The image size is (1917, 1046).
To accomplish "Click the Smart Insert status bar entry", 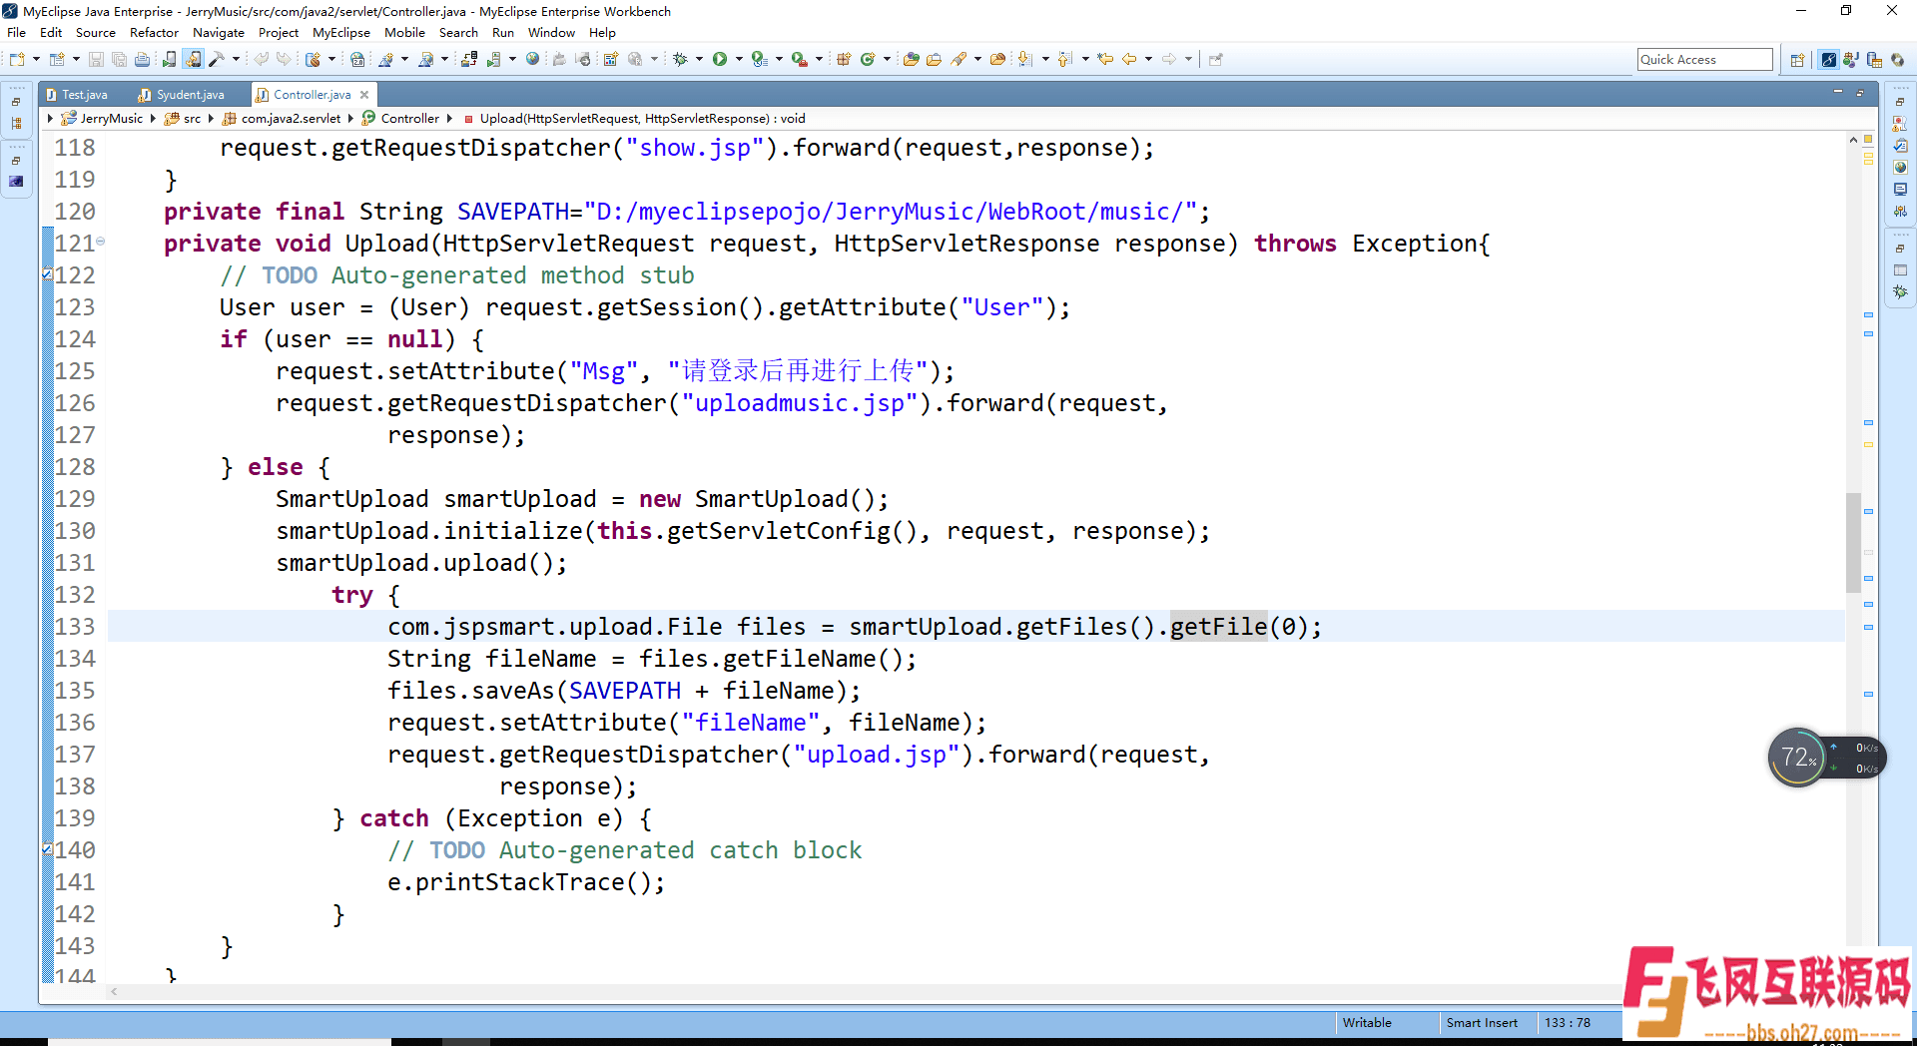I will 1482,1023.
